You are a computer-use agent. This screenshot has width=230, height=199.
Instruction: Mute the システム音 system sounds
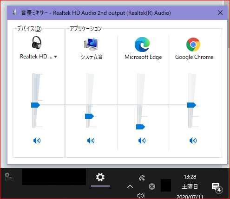pyautogui.click(x=91, y=141)
